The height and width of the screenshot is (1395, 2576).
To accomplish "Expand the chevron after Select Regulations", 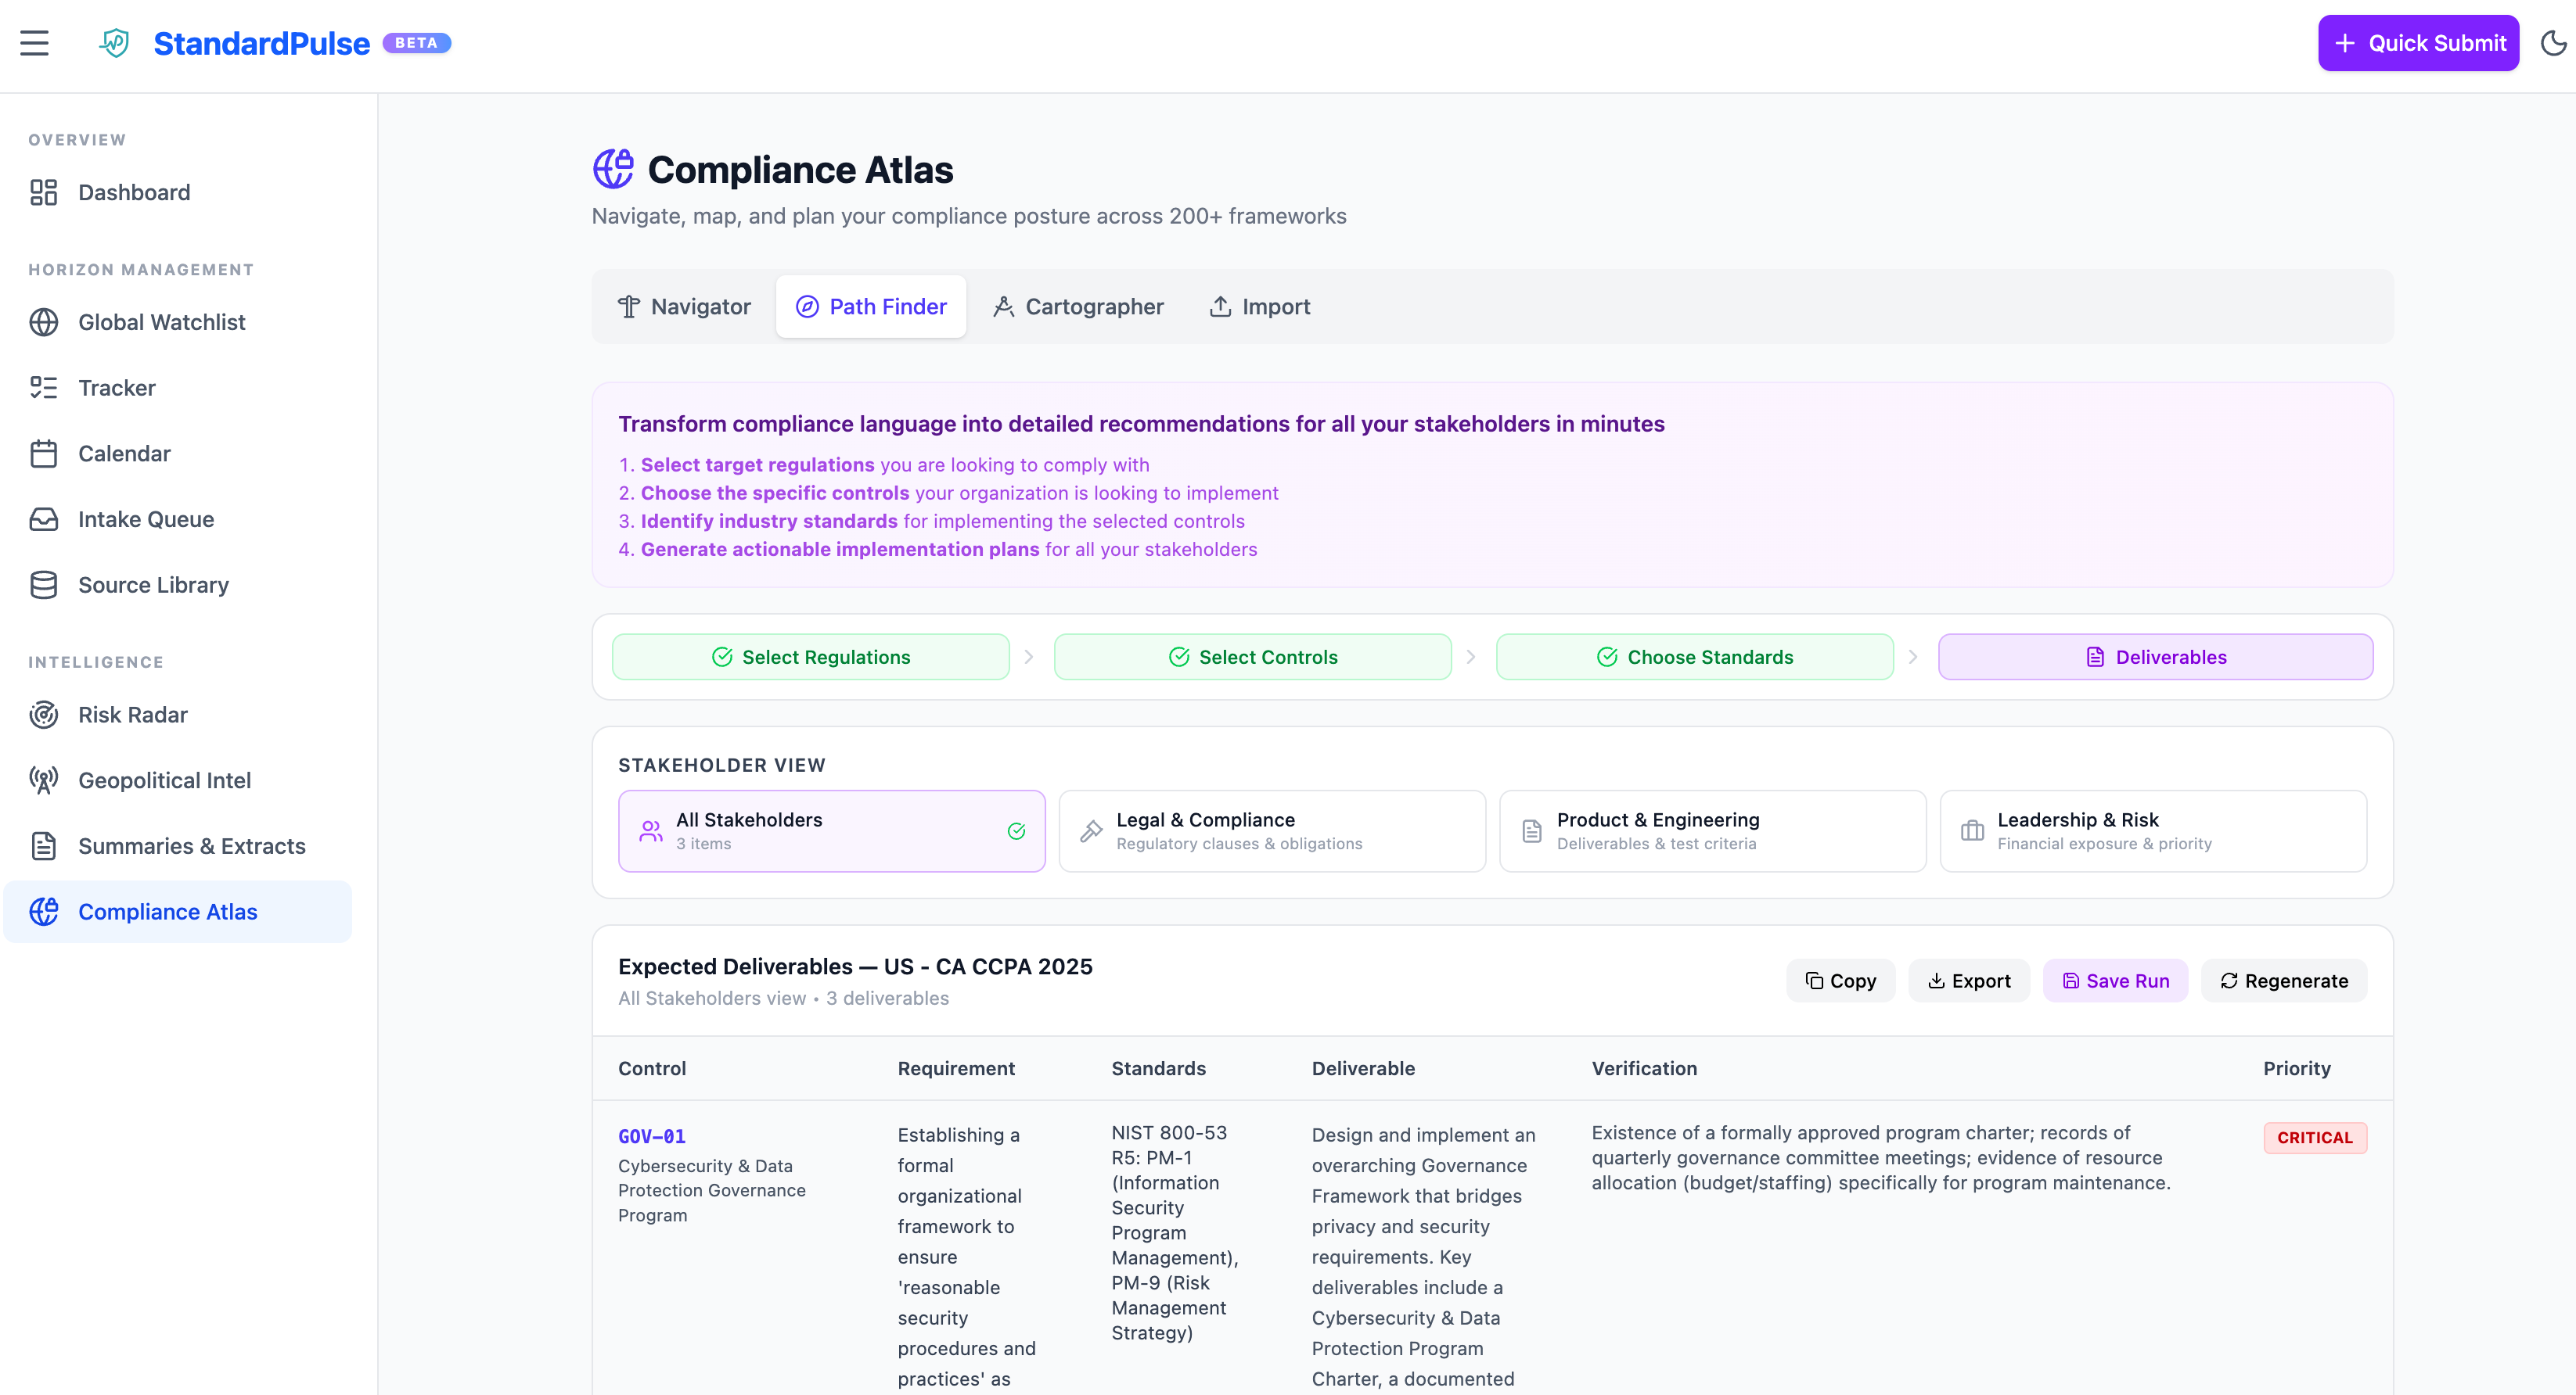I will pos(1030,657).
